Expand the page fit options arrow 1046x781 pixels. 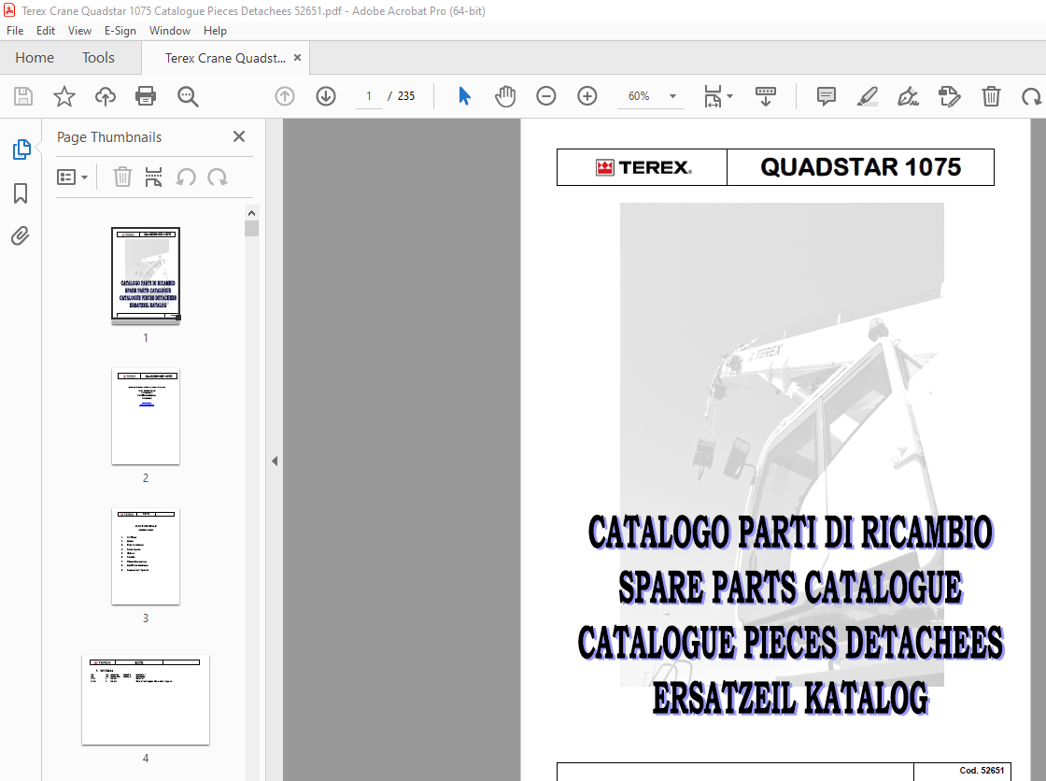[729, 96]
